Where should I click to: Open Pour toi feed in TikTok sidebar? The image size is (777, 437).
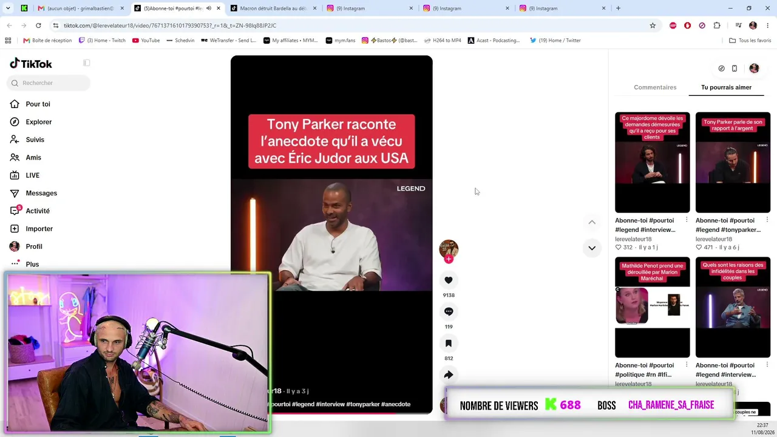(38, 104)
